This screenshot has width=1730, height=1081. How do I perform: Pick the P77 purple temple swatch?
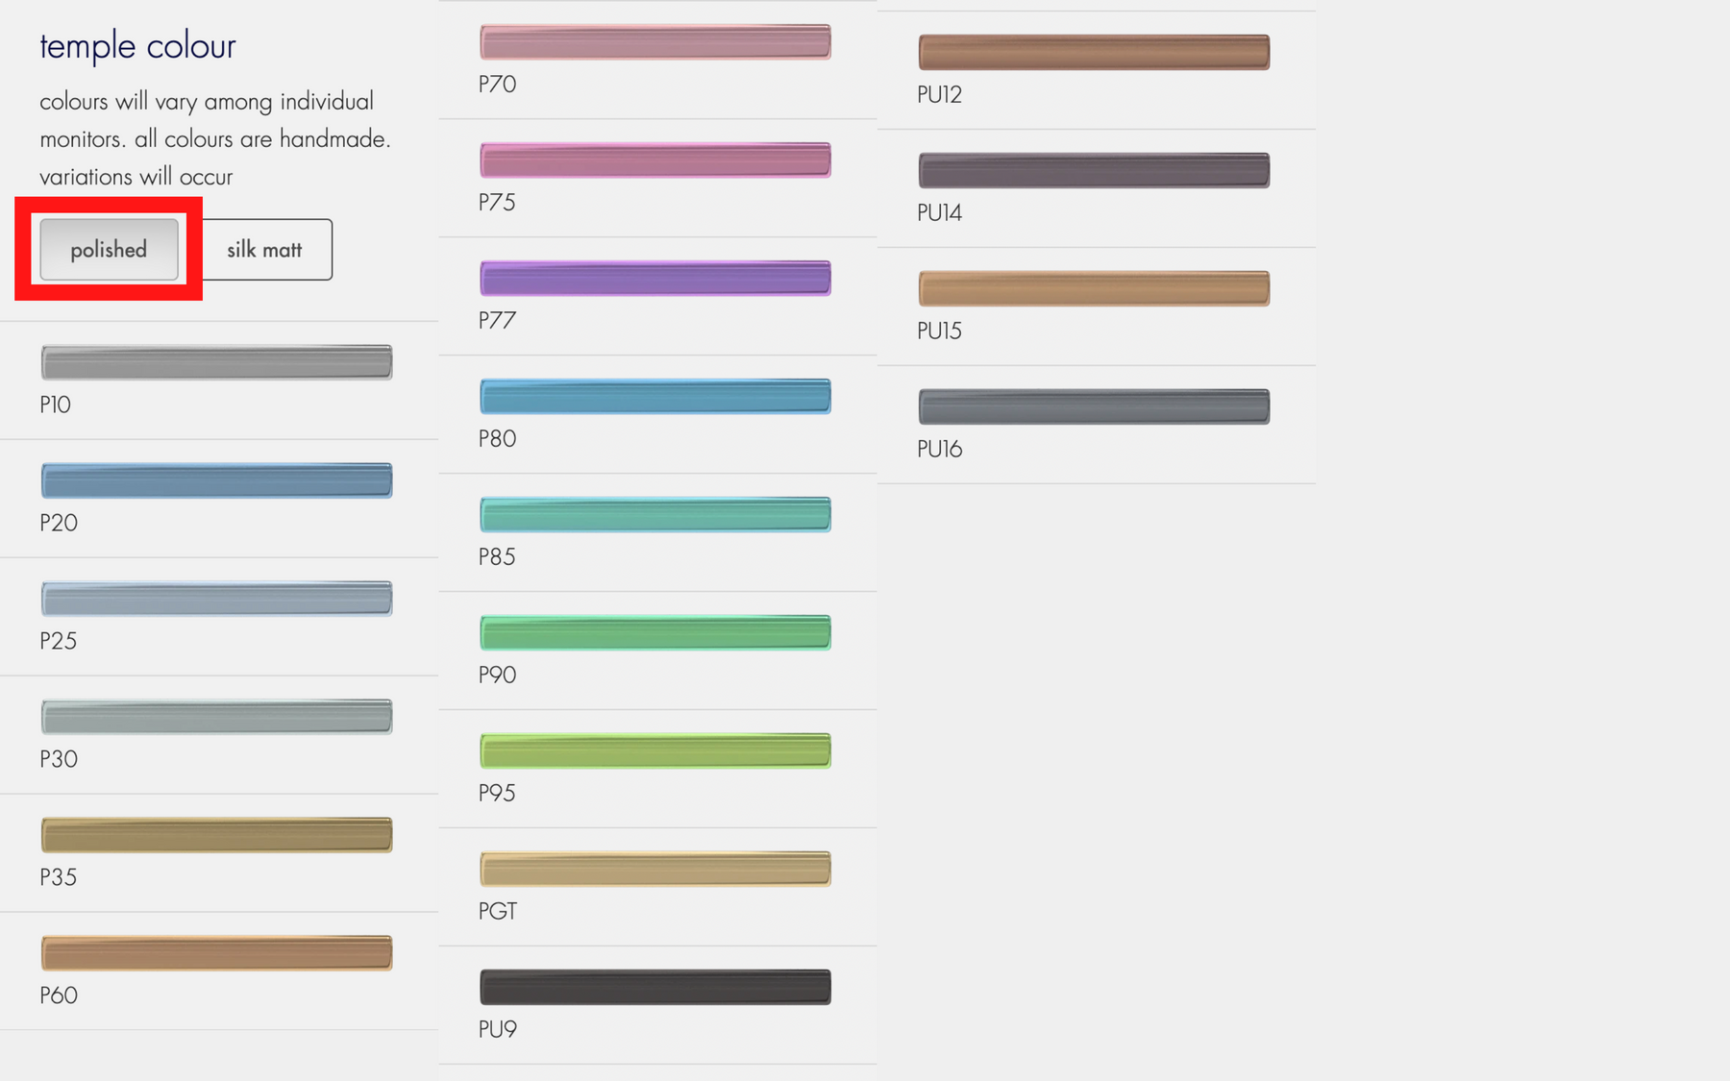click(x=655, y=279)
